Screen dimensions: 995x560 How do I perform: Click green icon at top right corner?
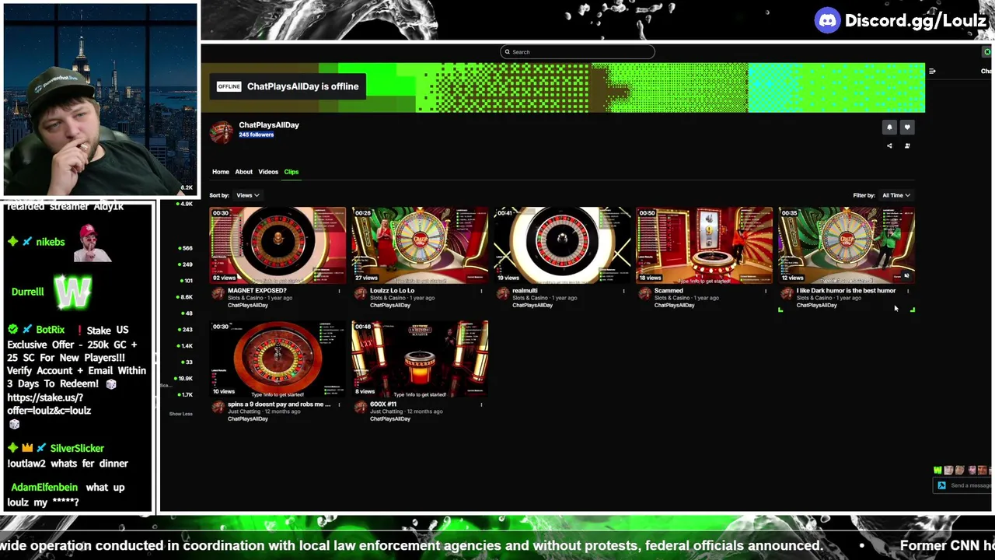987,52
